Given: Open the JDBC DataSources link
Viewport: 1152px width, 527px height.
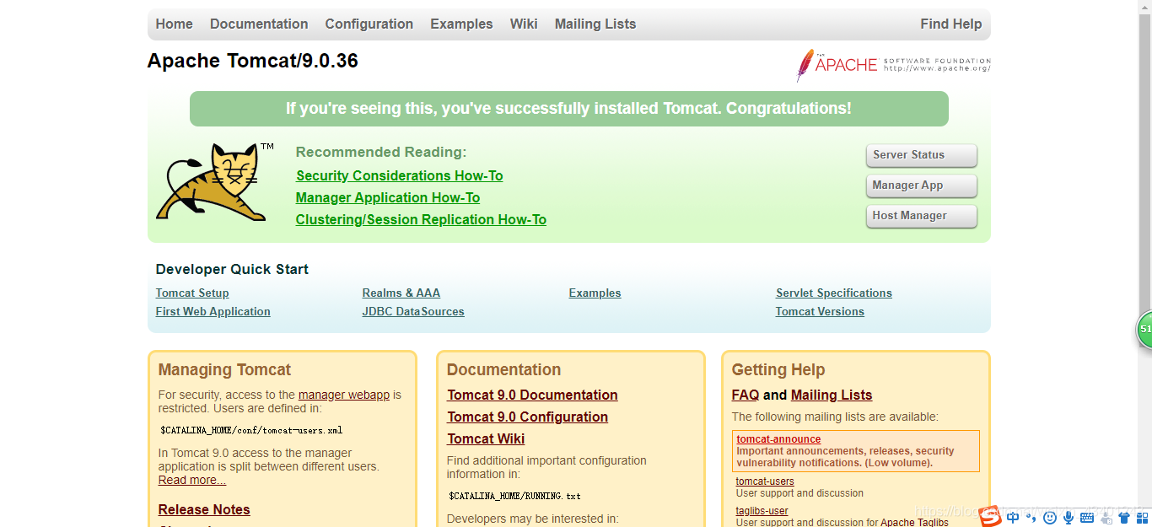Looking at the screenshot, I should [x=413, y=311].
